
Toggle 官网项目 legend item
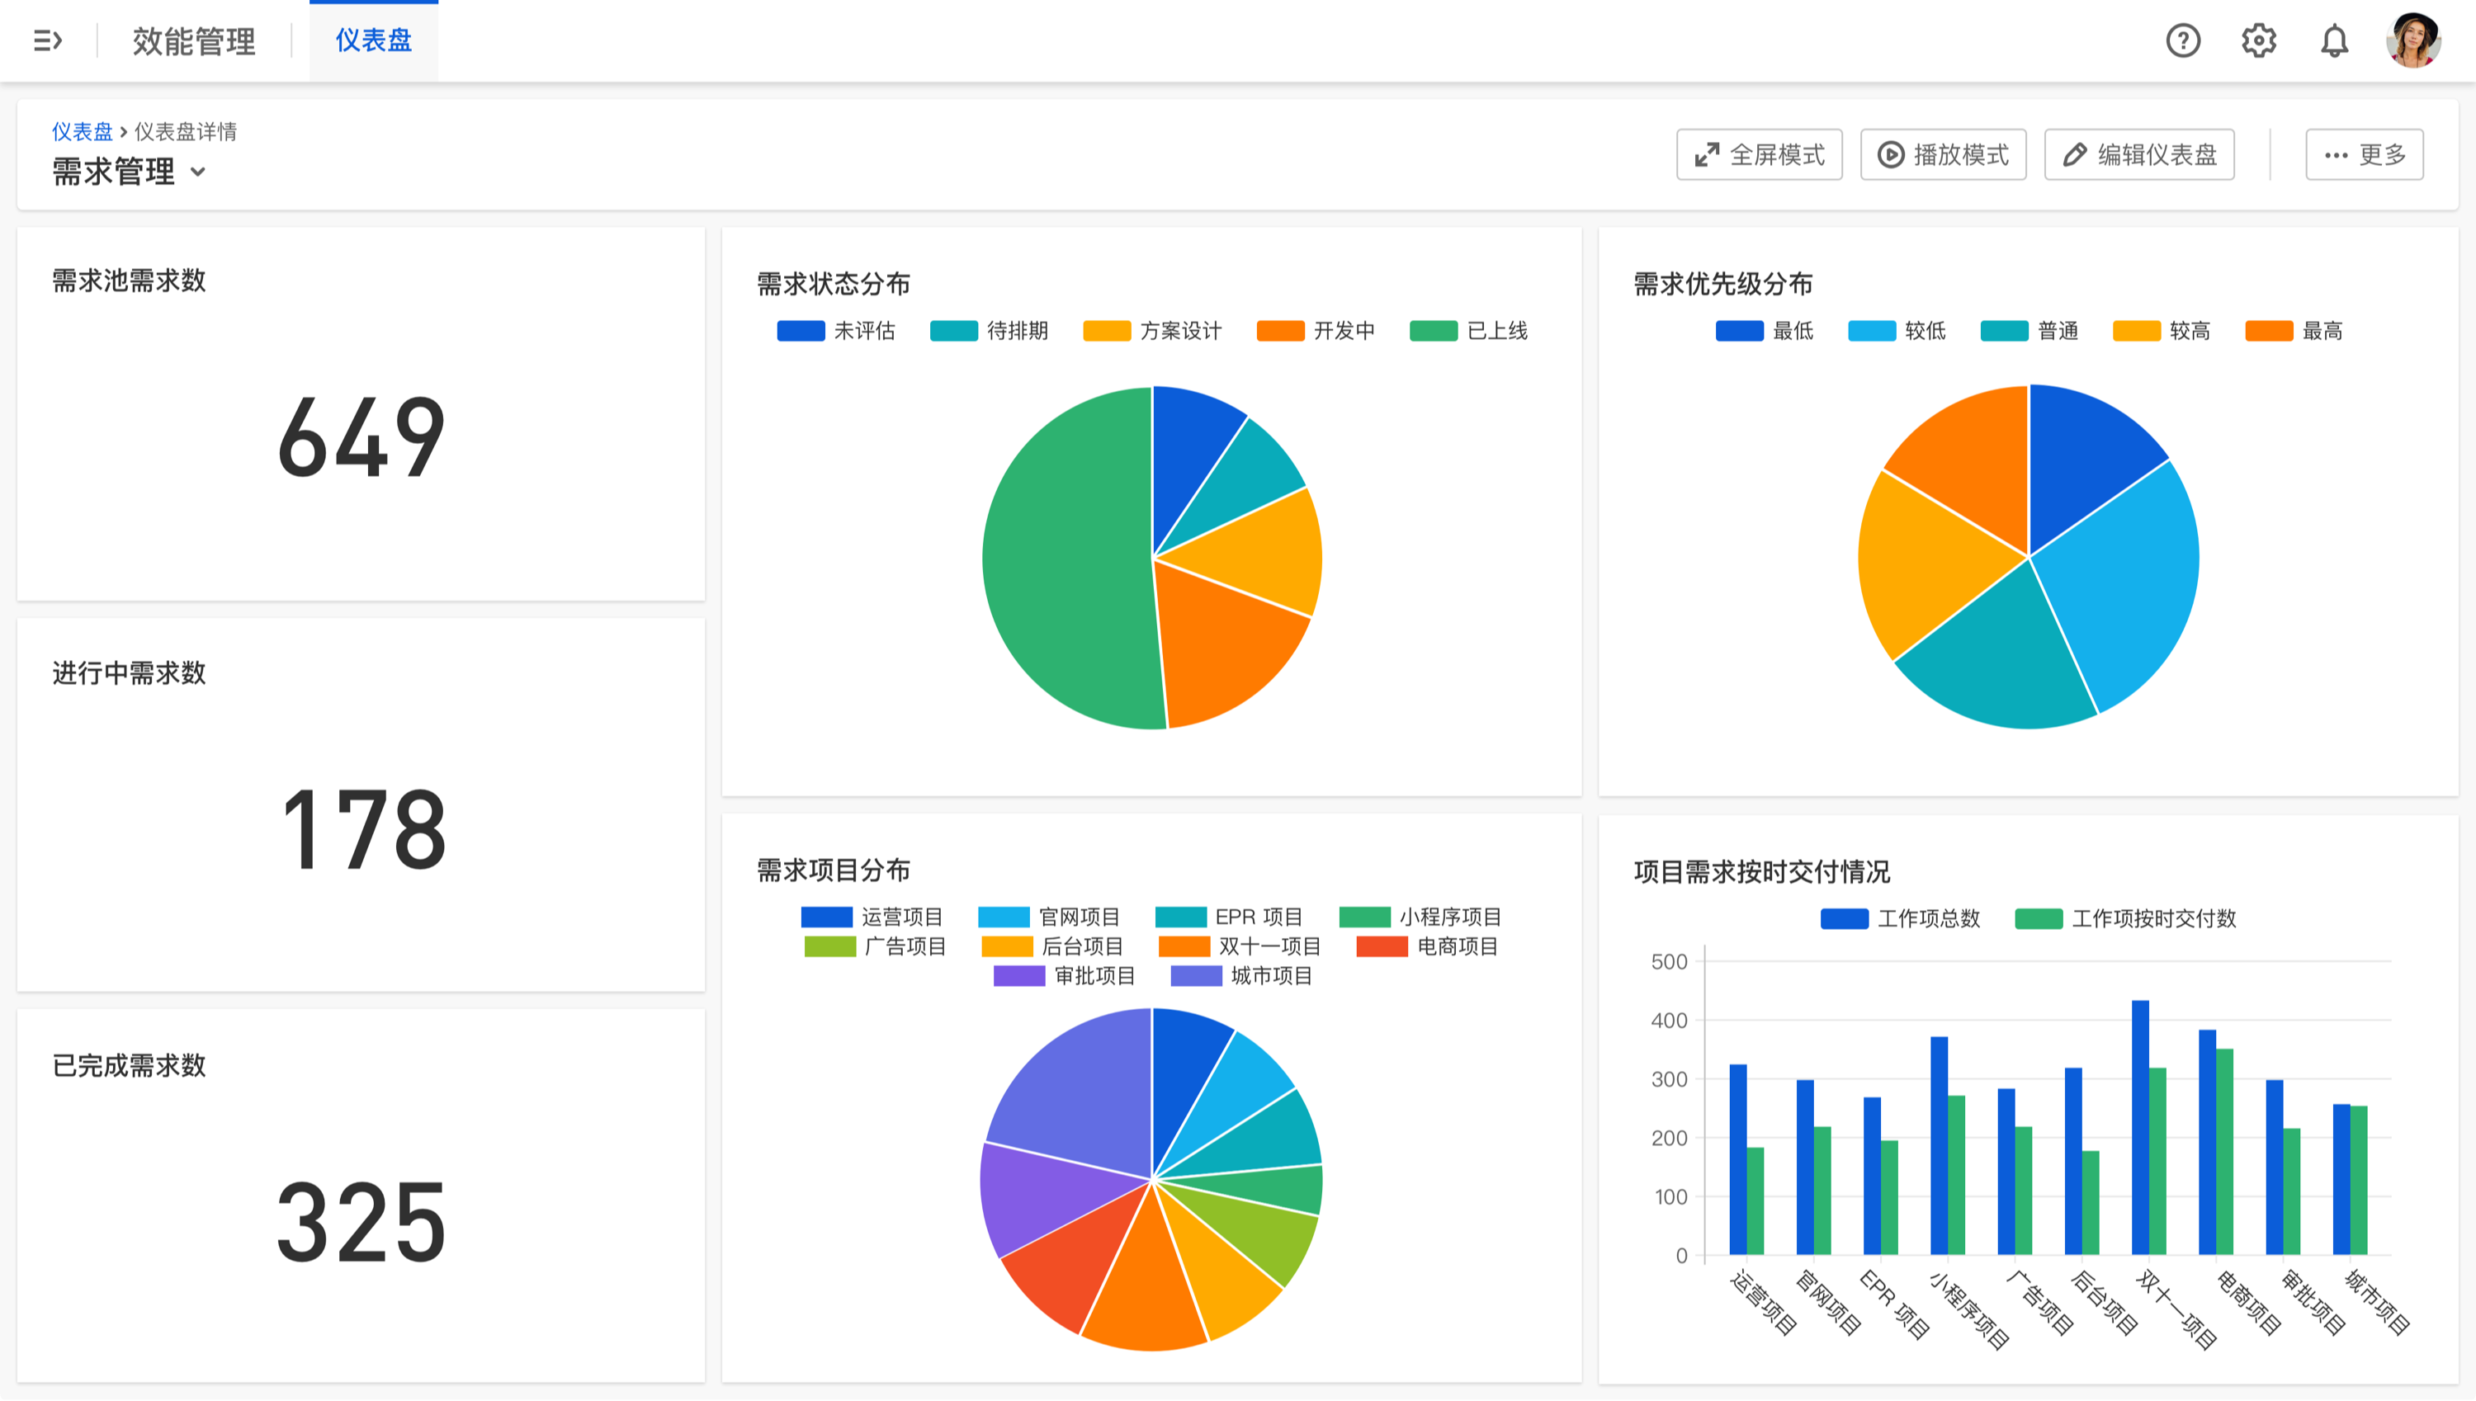coord(1049,917)
